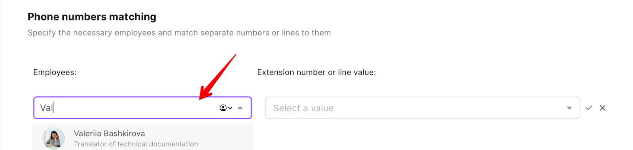The image size is (633, 150).
Task: Click the Select a value placeholder text
Action: [303, 108]
